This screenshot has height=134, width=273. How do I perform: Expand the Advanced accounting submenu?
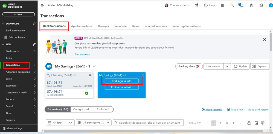[35, 72]
